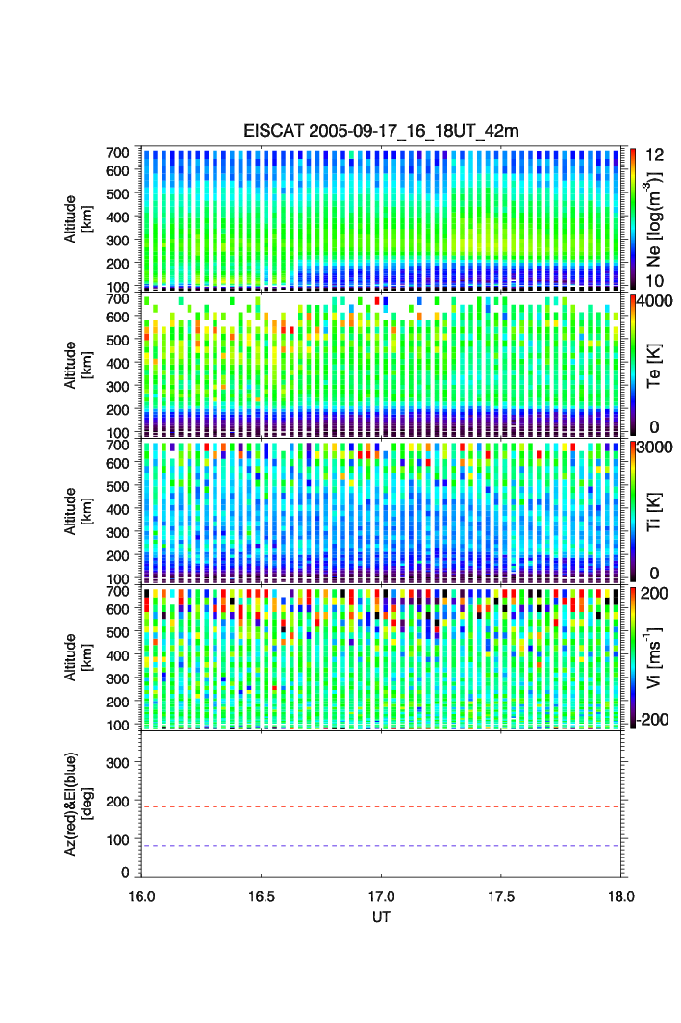Click the 16.0 tick label on time axis
681x1023 pixels.
point(141,895)
